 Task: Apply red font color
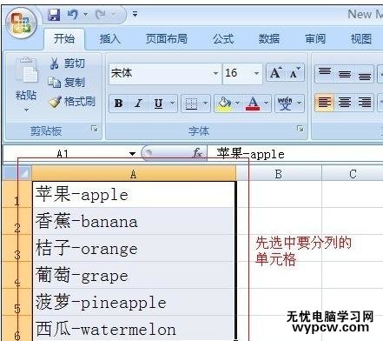tap(253, 104)
